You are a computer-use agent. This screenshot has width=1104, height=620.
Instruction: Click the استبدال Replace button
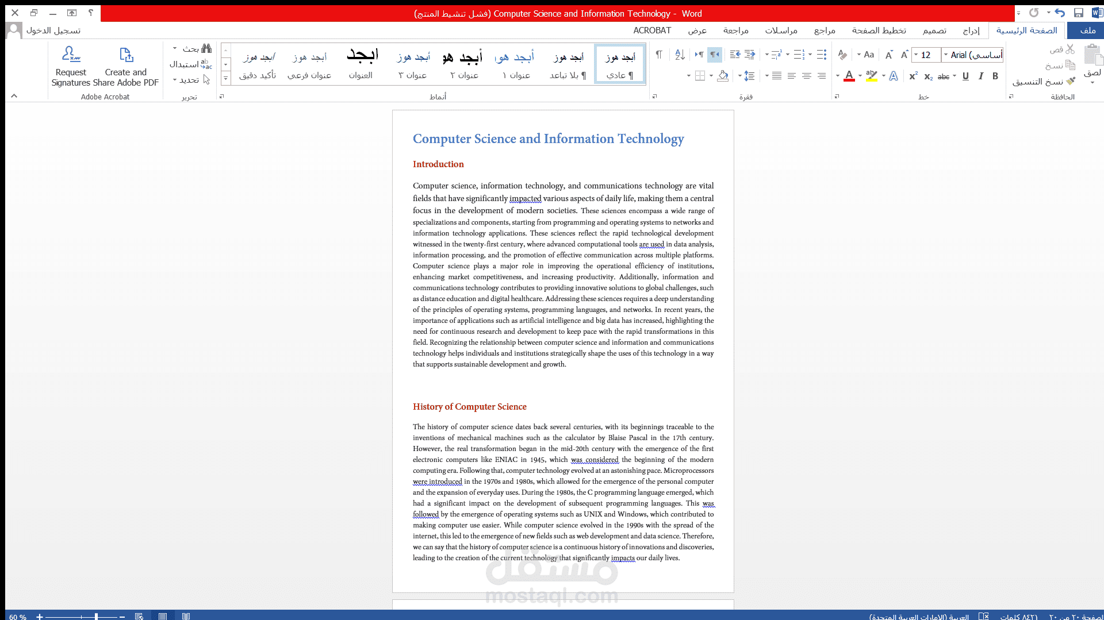[x=190, y=64]
